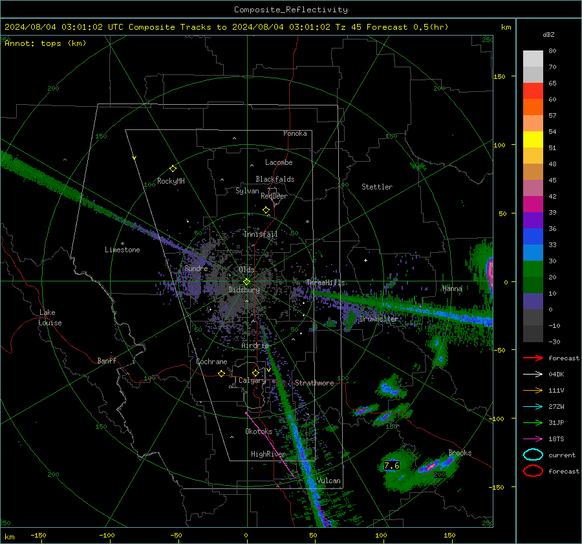Click the light gray swatch between 80 and 70 dBZ
Viewport: 582px width, 544px height.
pyautogui.click(x=533, y=59)
